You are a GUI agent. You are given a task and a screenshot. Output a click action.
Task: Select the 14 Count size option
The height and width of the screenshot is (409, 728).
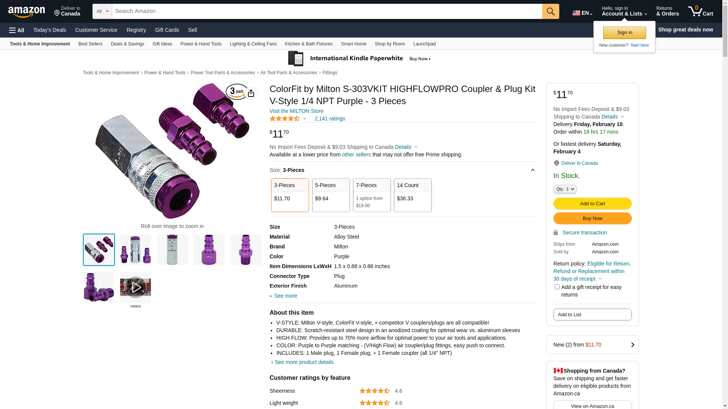[x=413, y=195]
